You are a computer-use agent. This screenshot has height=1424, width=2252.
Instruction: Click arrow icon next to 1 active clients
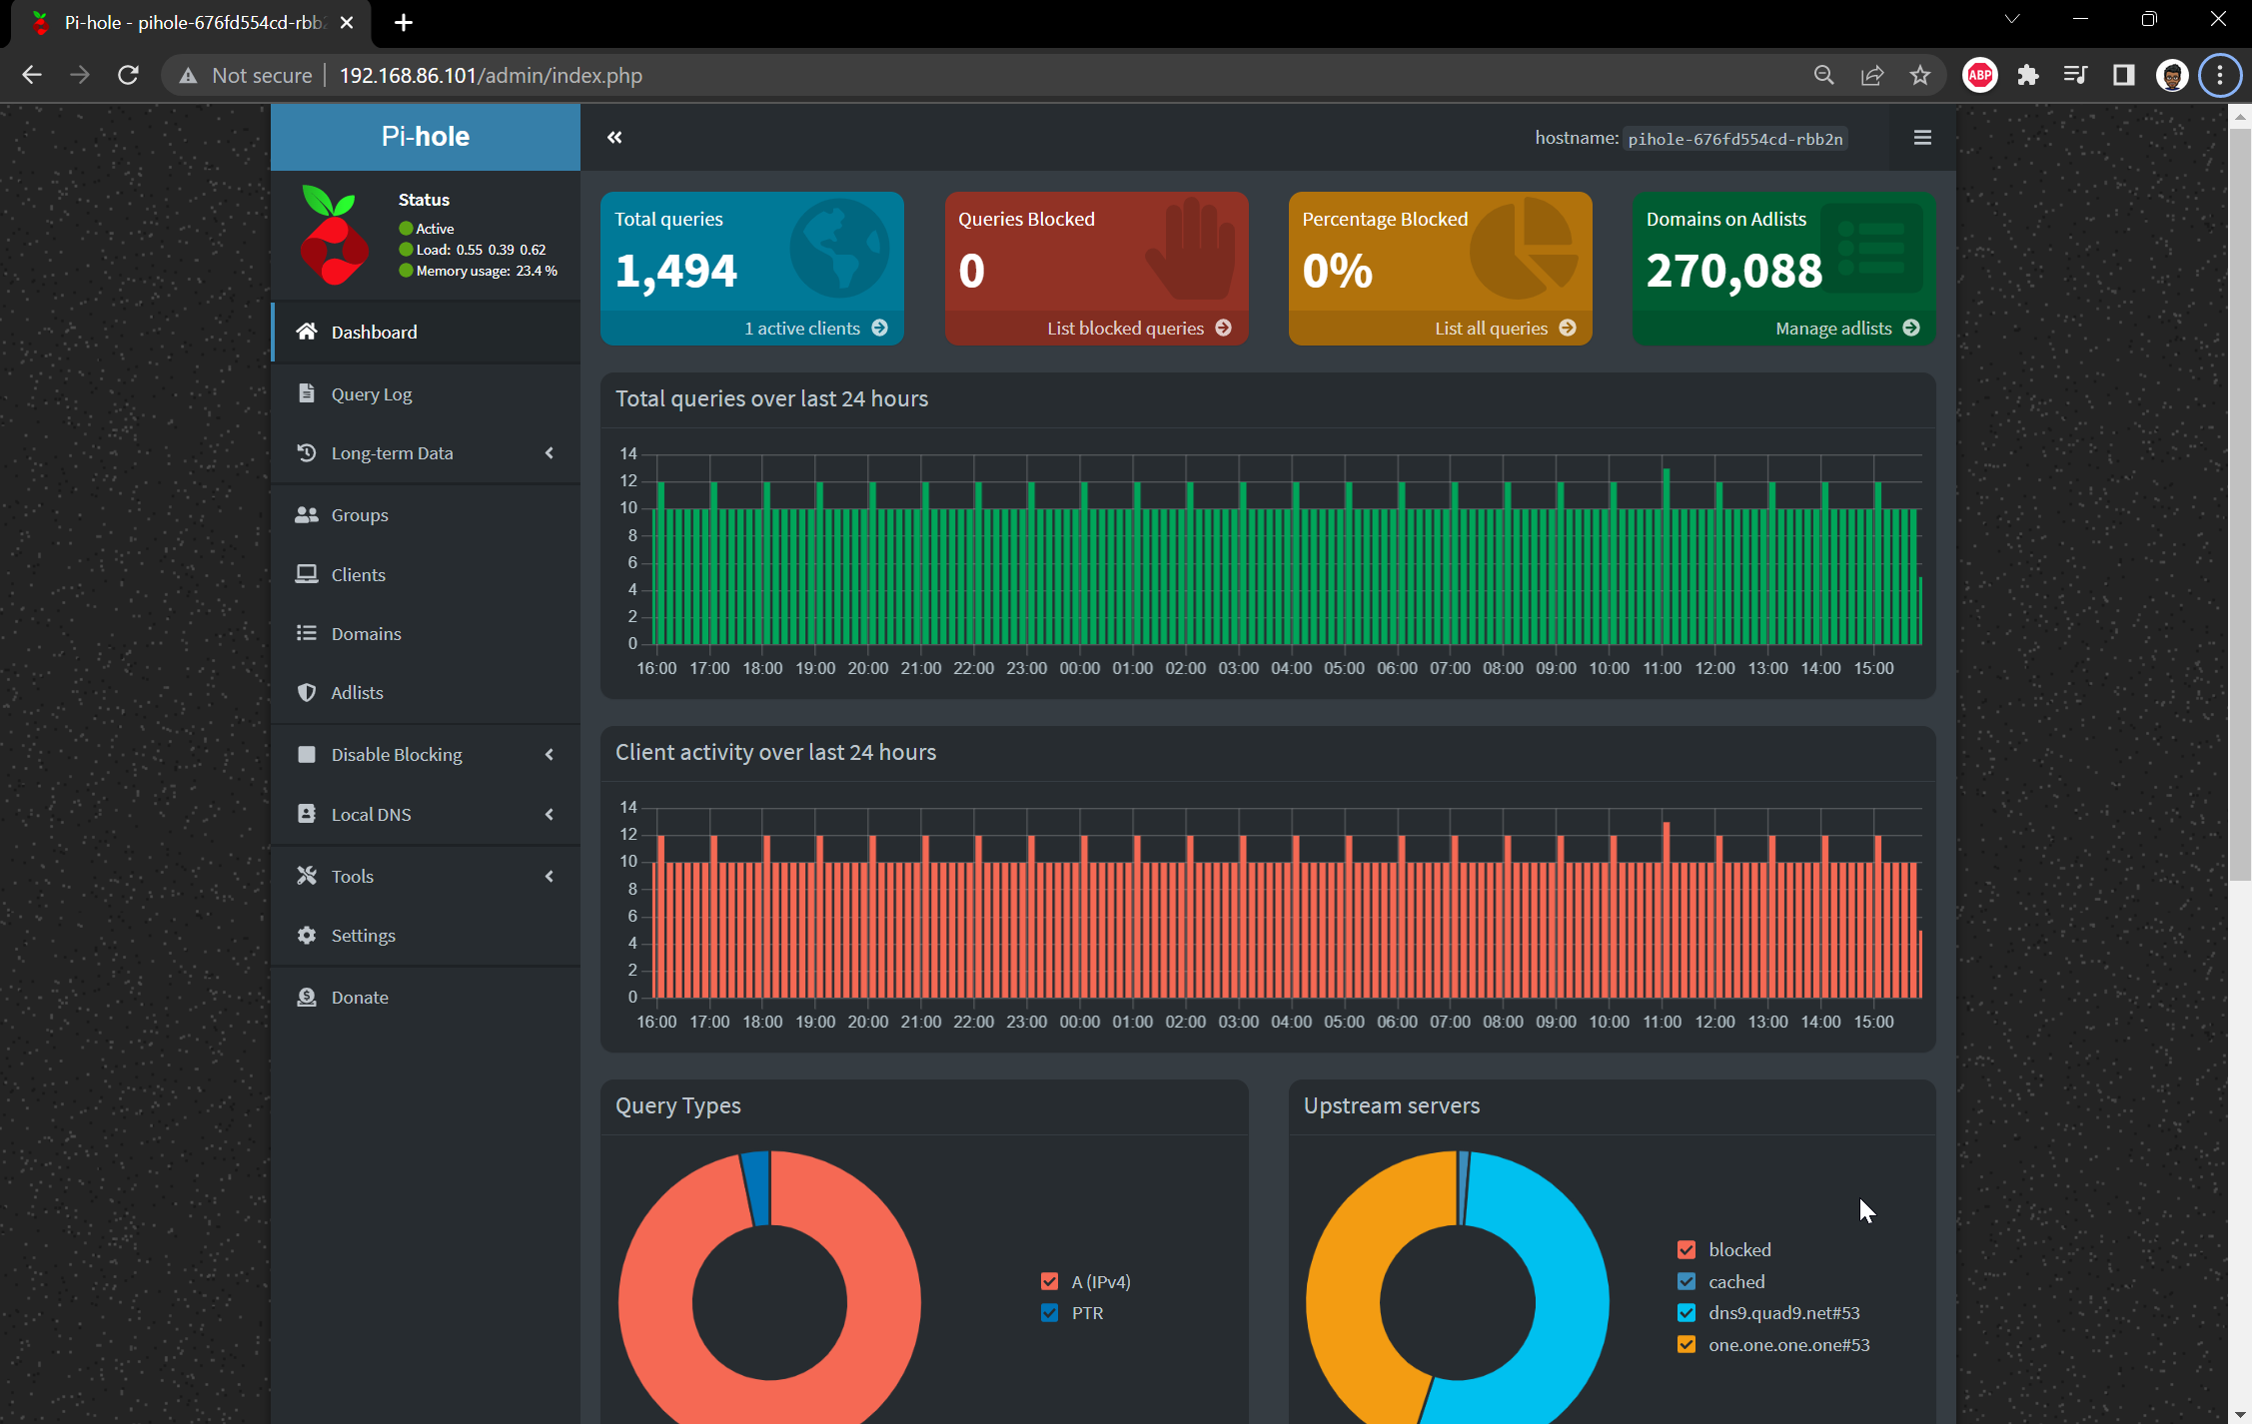tap(879, 328)
